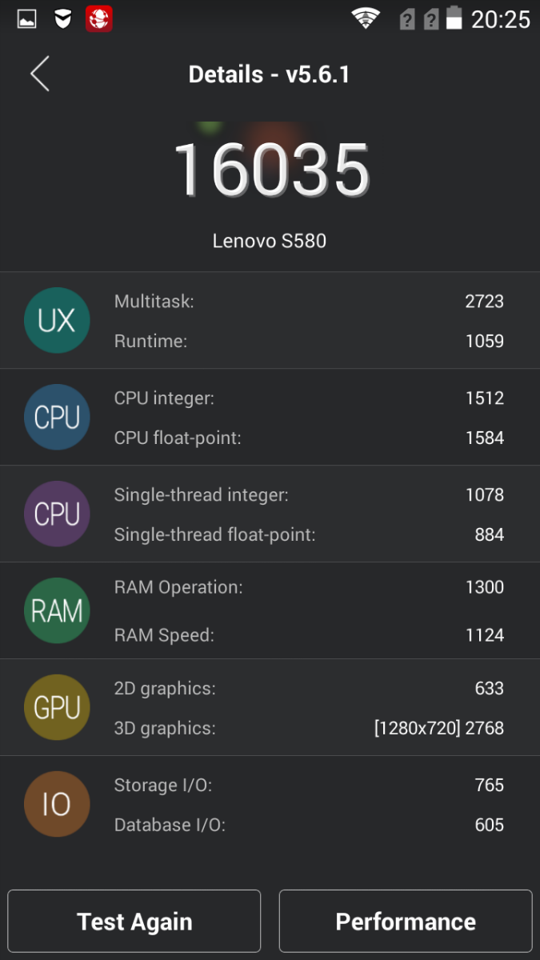This screenshot has height=960, width=540.
Task: Tap the green RAM category icon
Action: (x=57, y=611)
